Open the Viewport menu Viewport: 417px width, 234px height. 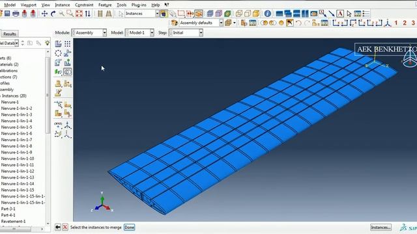tap(28, 5)
